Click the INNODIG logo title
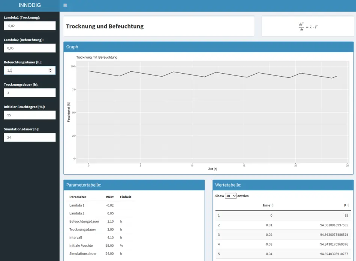356x261 pixels. click(x=30, y=5)
